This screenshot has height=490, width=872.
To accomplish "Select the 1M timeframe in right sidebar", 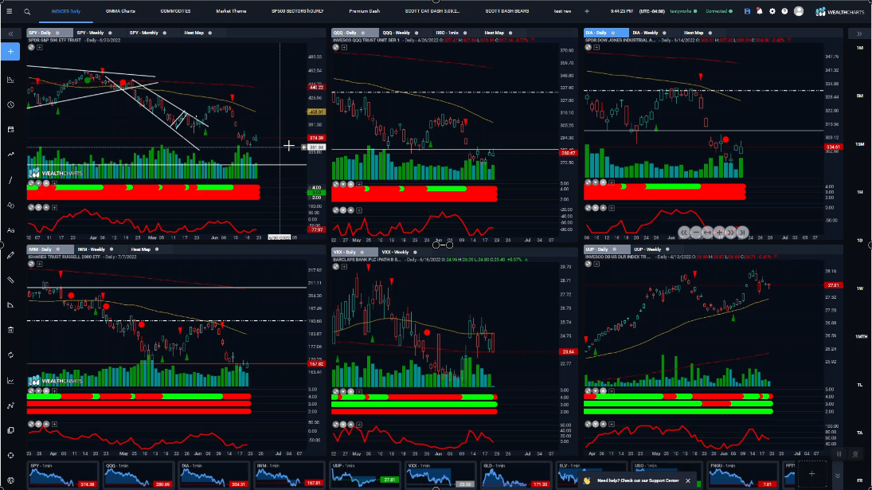I will click(860, 48).
